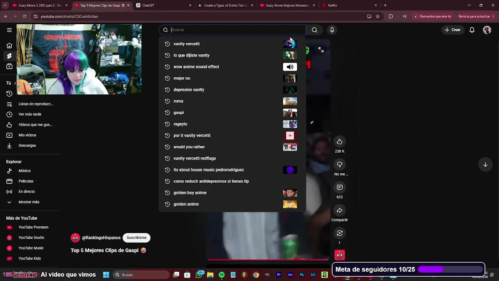Image resolution: width=499 pixels, height=281 pixels.
Task: Open Spotify from the taskbar
Action: [222, 275]
